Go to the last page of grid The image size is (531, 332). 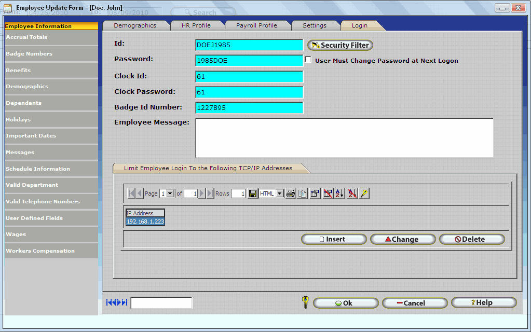click(x=210, y=193)
